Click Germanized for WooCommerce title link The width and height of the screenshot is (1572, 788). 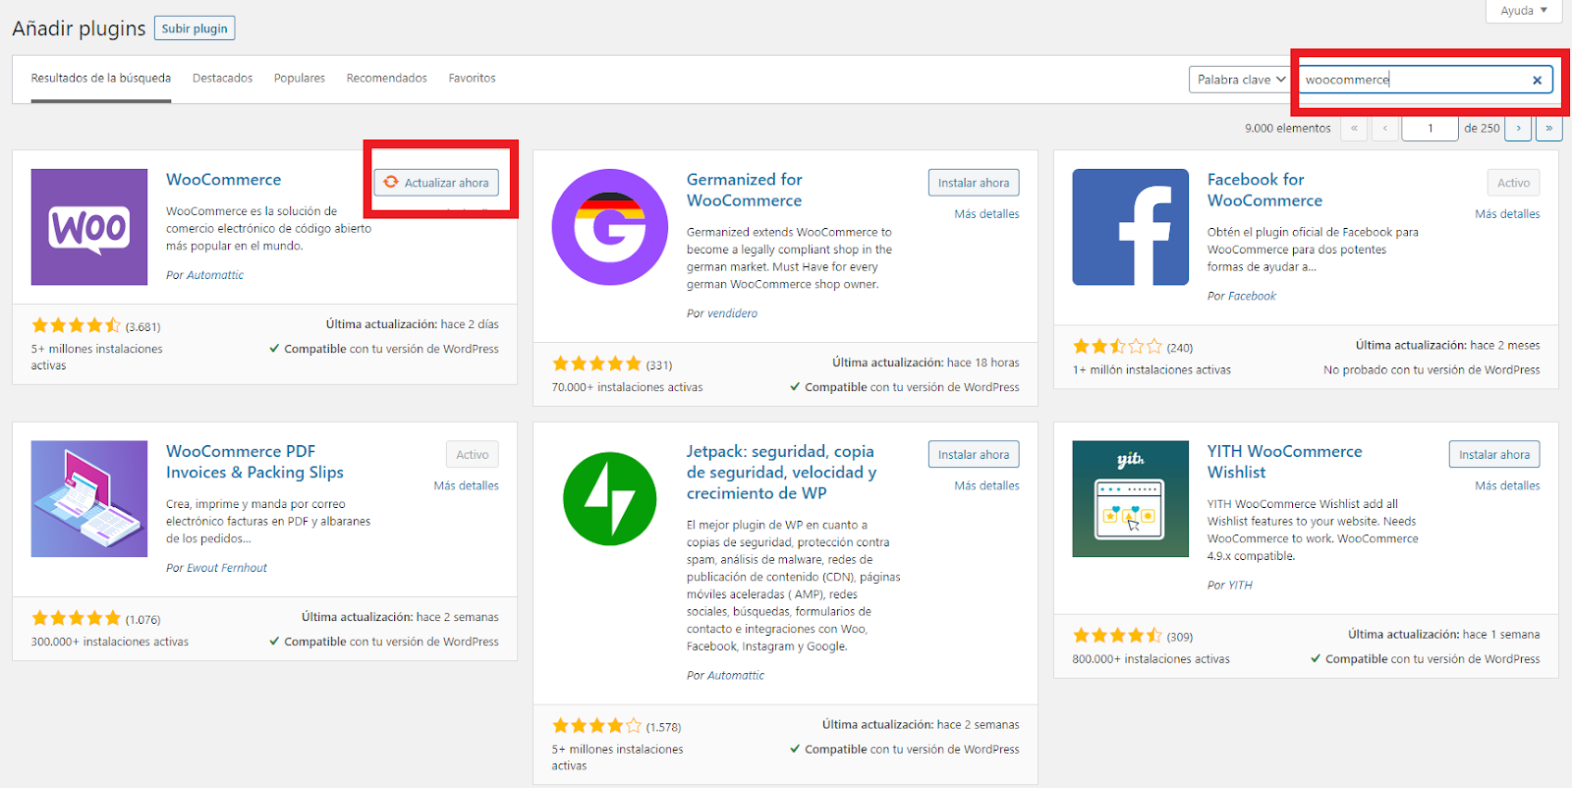pyautogui.click(x=745, y=190)
